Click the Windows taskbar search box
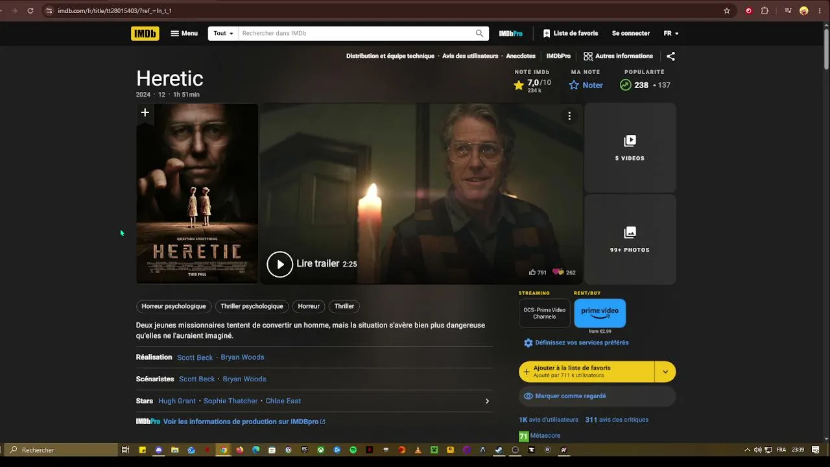Image resolution: width=830 pixels, height=467 pixels. tap(62, 450)
